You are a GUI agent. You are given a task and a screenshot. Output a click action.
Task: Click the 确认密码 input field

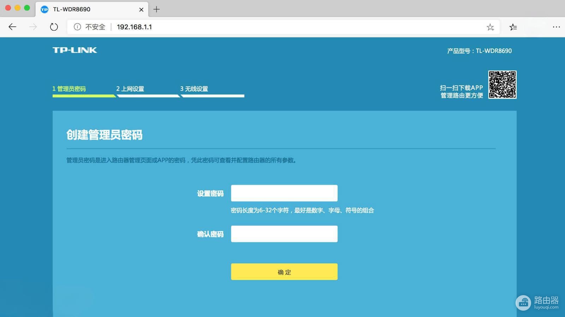point(284,234)
